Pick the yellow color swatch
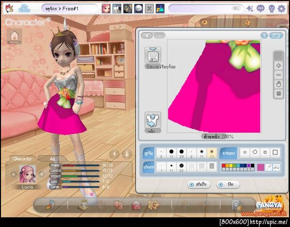 click(x=231, y=166)
